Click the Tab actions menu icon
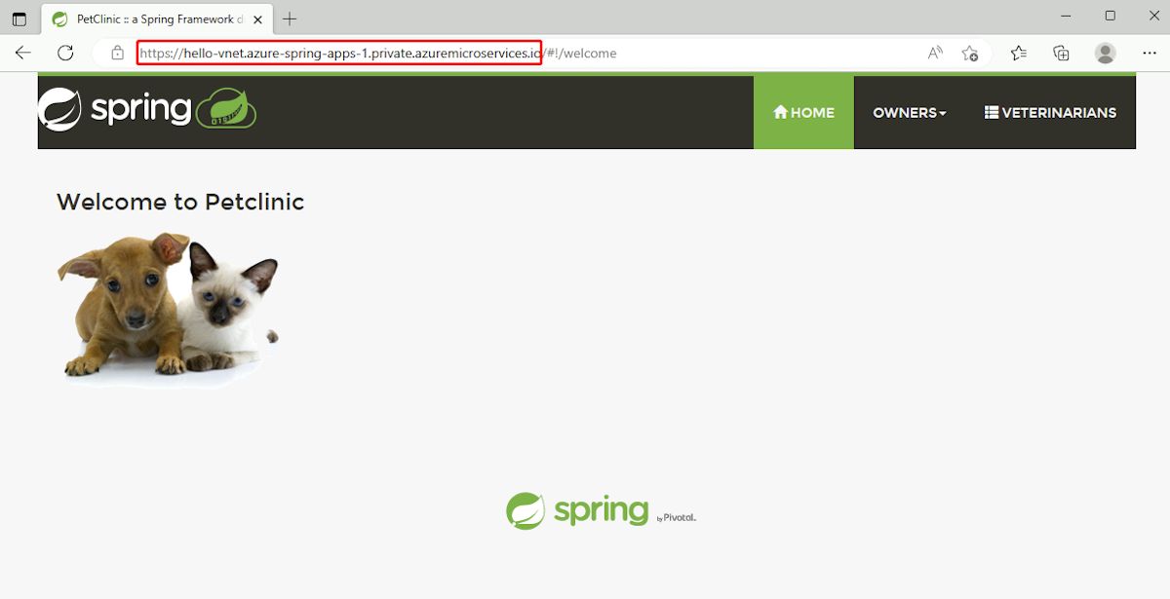 19,19
